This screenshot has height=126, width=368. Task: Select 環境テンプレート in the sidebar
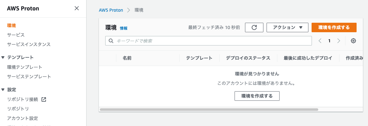click(x=25, y=67)
